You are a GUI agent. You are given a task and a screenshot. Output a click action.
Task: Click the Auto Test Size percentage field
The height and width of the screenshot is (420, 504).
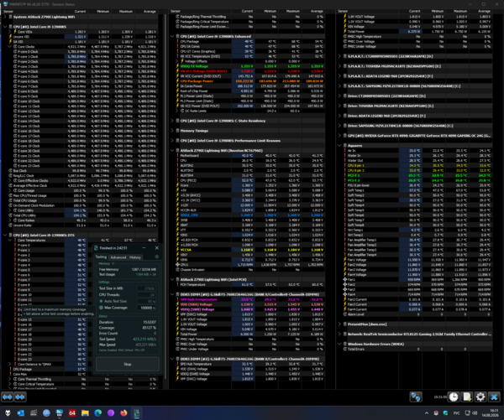click(146, 301)
